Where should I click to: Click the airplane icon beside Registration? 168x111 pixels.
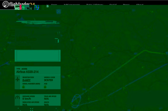[17, 79]
